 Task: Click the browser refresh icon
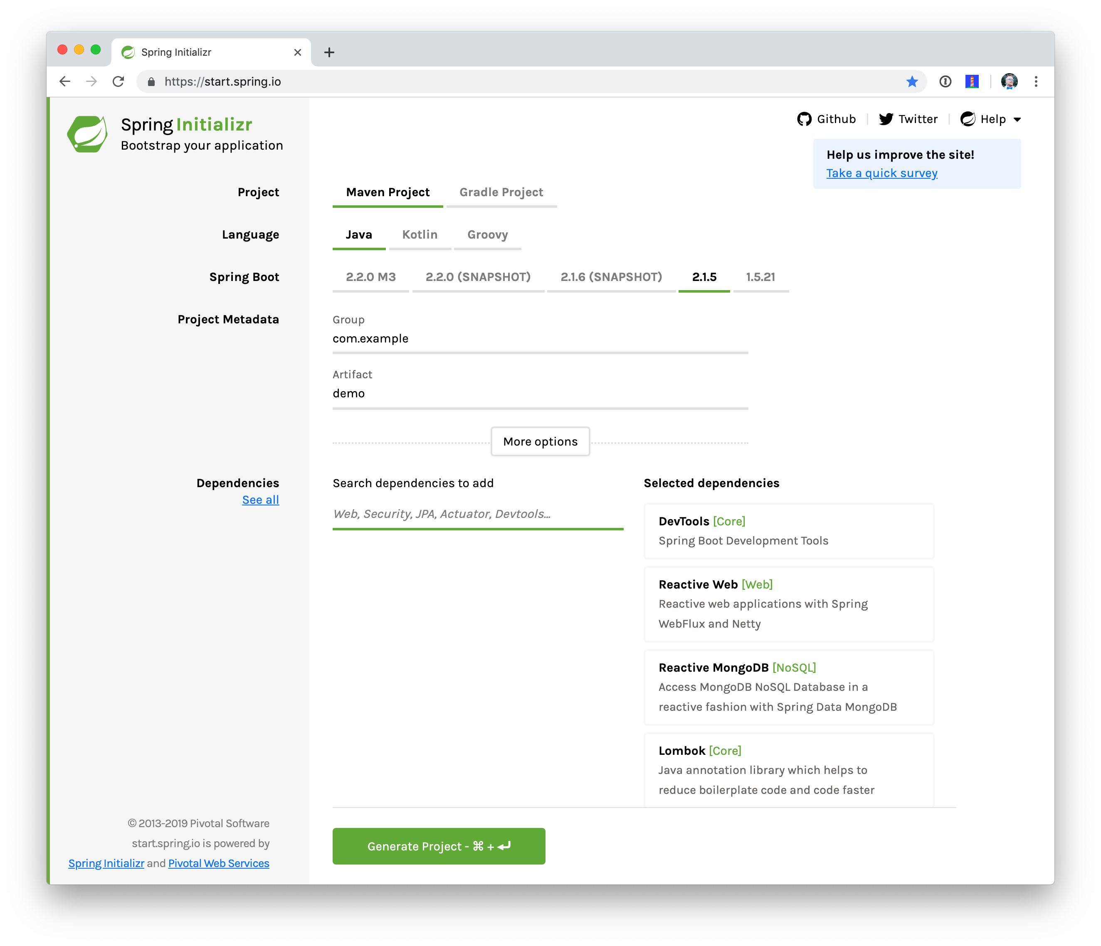click(119, 81)
